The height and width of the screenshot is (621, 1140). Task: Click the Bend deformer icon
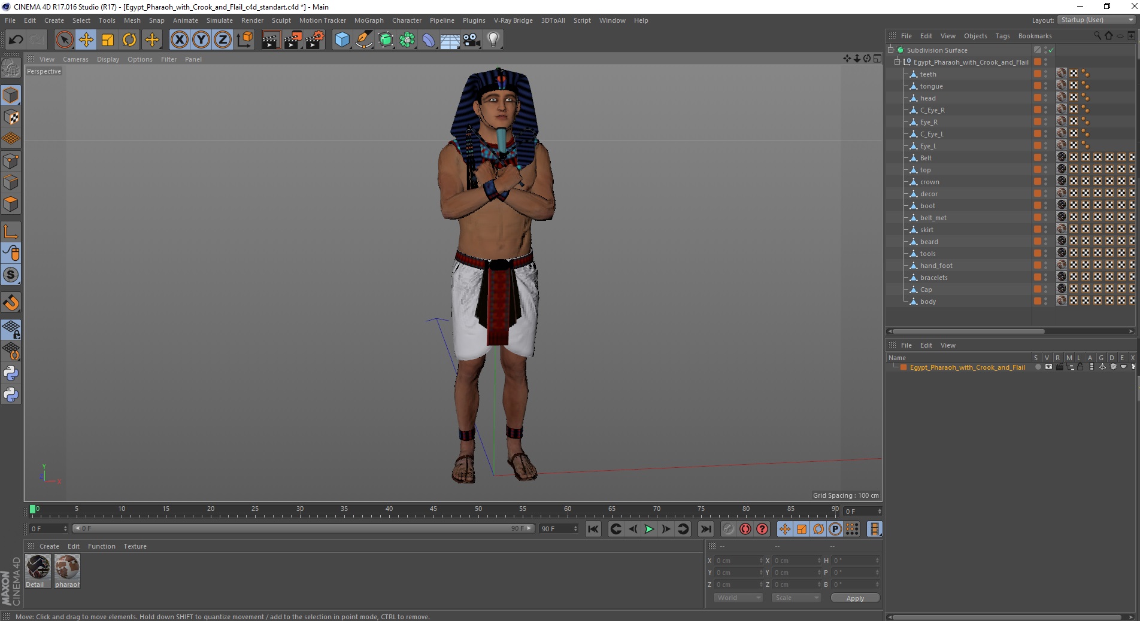pyautogui.click(x=429, y=40)
